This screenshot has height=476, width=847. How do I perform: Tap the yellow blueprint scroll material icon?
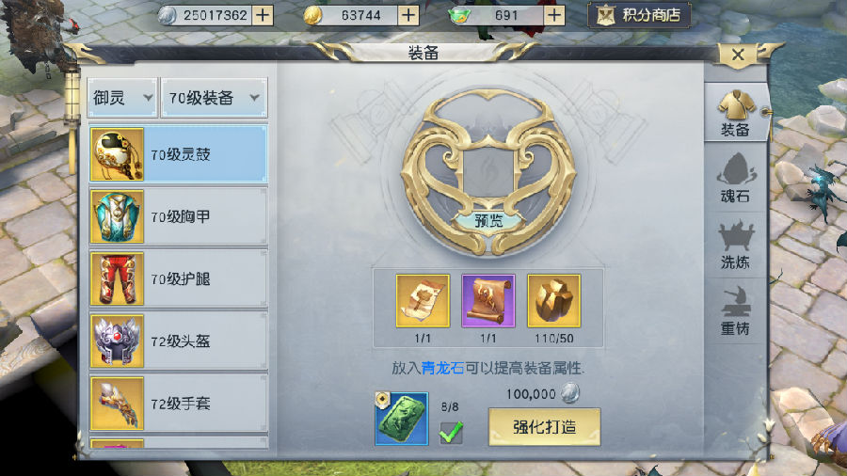click(423, 301)
